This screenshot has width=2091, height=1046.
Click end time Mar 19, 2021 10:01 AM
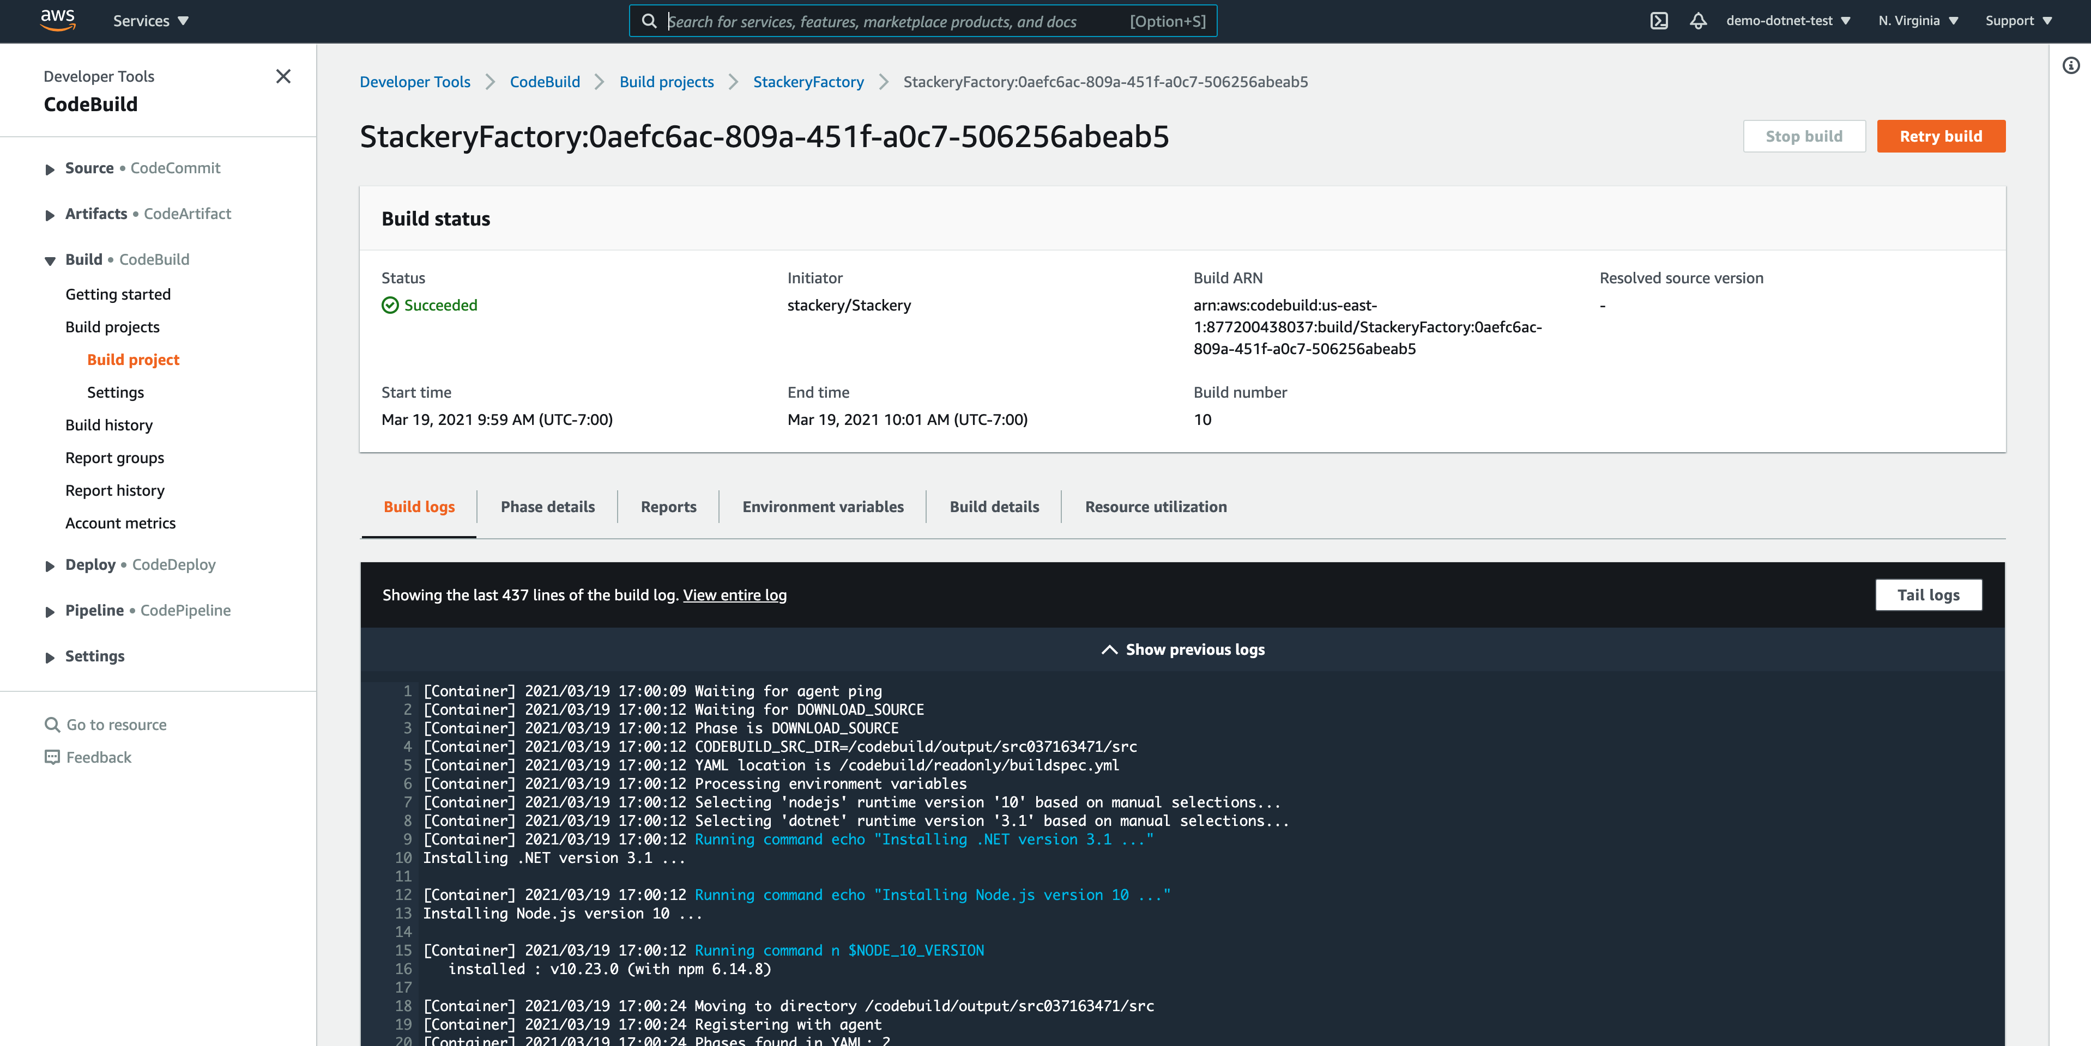pyautogui.click(x=906, y=419)
